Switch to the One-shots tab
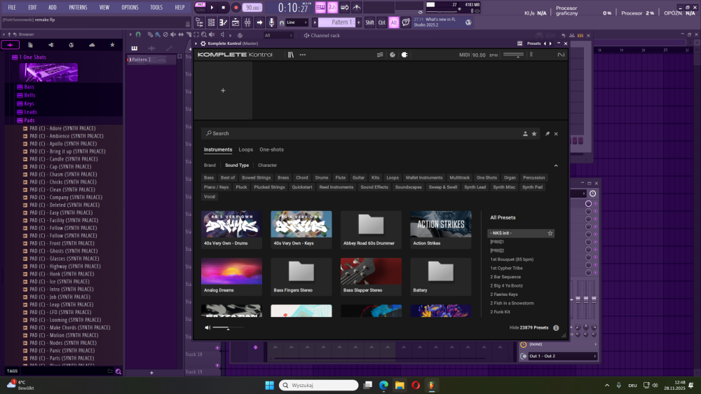The height and width of the screenshot is (394, 701). point(271,150)
